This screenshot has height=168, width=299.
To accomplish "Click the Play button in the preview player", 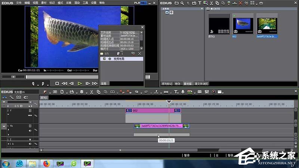I will coord(80,84).
